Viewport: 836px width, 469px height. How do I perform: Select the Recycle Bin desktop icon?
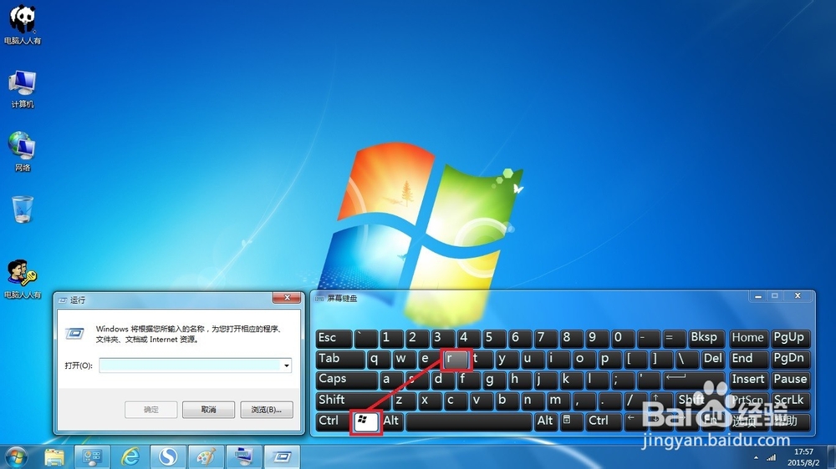[x=23, y=209]
